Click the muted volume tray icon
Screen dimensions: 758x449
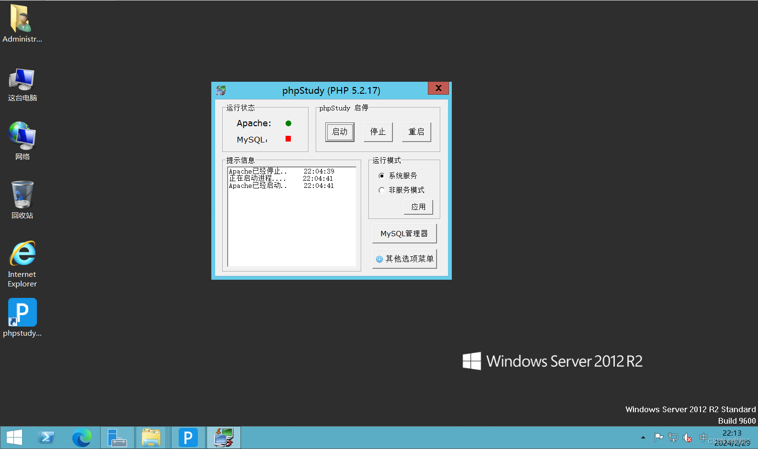tap(688, 438)
